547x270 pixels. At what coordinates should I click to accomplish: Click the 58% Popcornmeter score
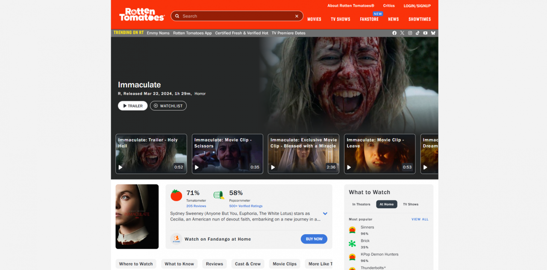click(236, 193)
